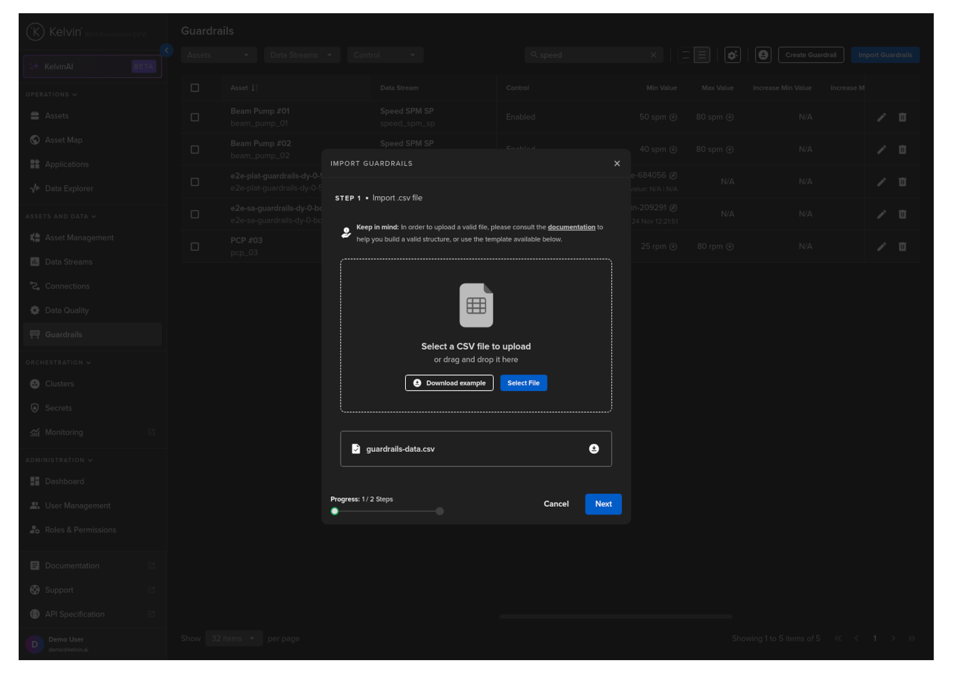Select the PCP #03 row checkbox
The width and height of the screenshot is (953, 674).
(x=195, y=247)
